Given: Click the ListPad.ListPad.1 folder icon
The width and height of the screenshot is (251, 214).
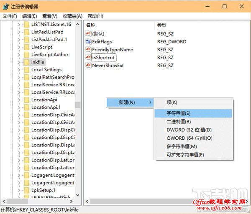Looking at the screenshot, I should pyautogui.click(x=27, y=39).
